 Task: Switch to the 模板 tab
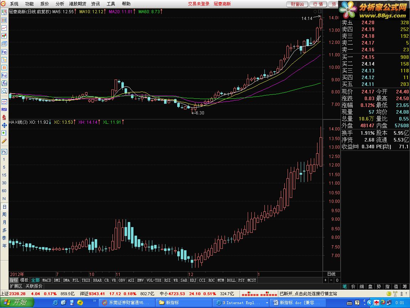point(25,280)
